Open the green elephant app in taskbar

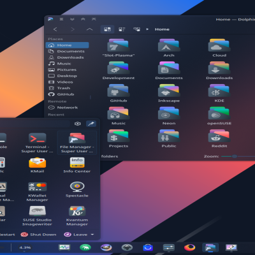(85, 247)
